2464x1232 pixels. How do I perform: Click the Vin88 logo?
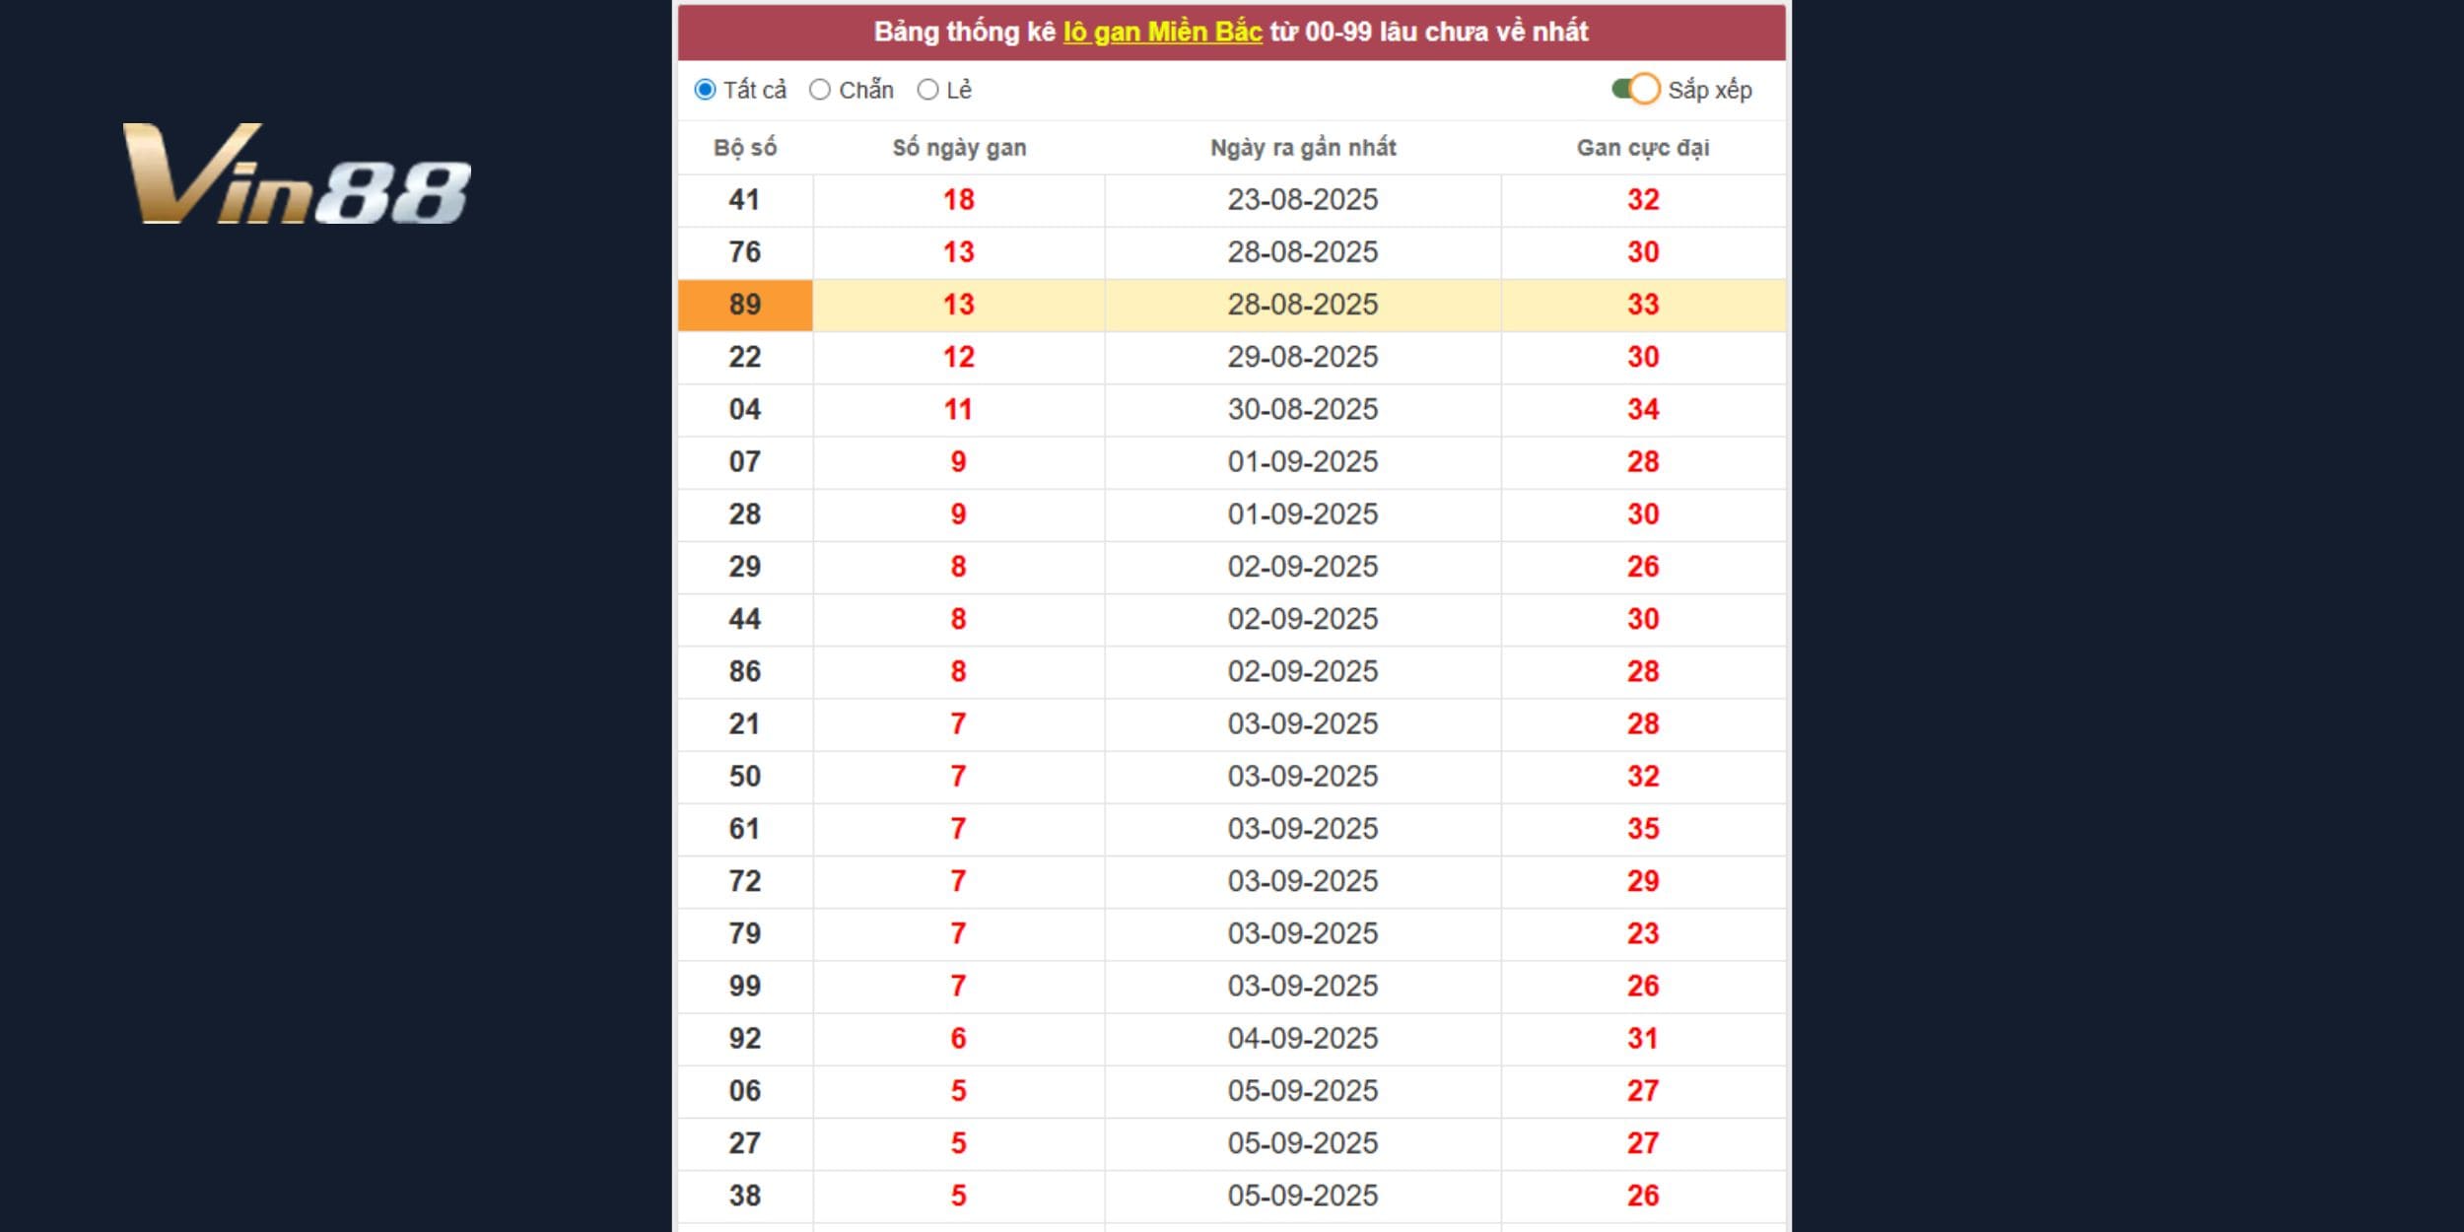pos(296,174)
